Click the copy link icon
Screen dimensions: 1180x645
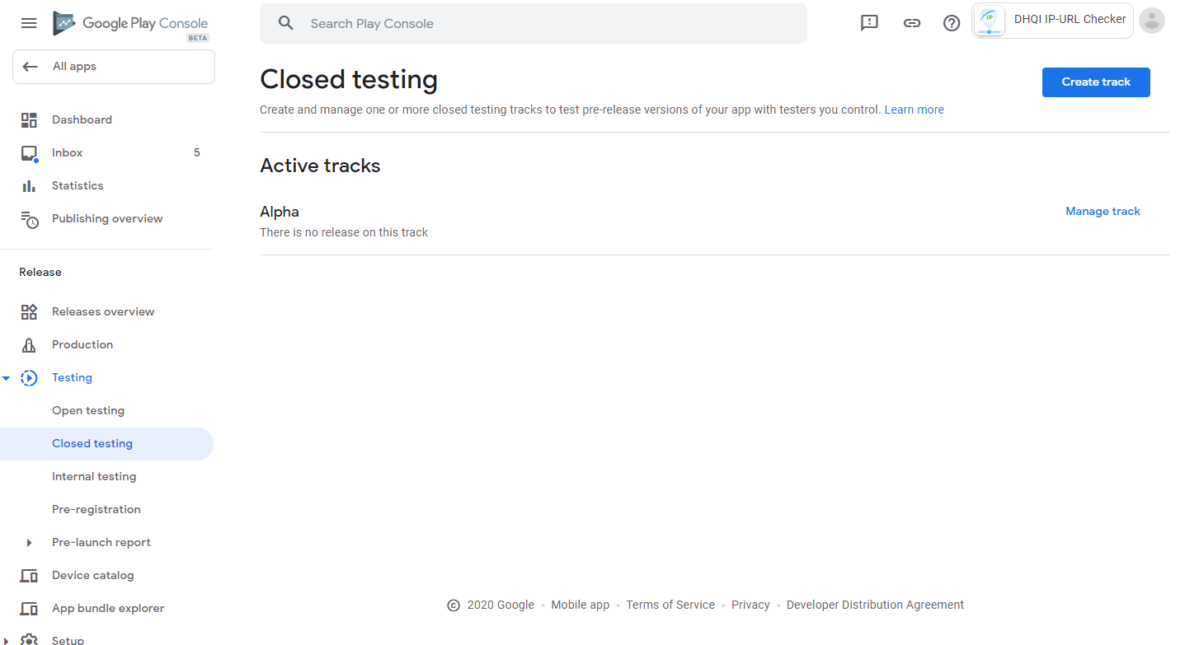(911, 23)
